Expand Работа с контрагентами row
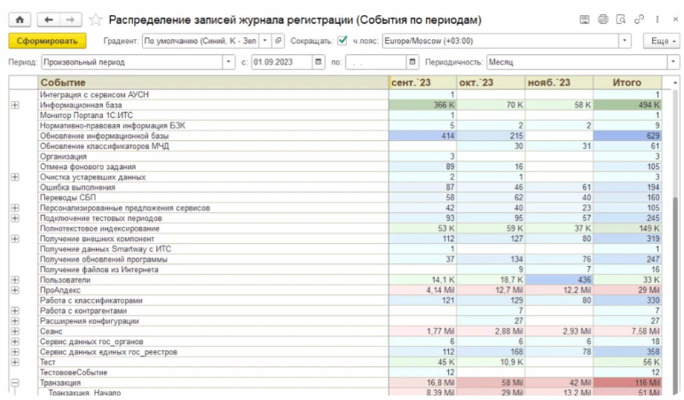684x400 pixels. [15, 310]
